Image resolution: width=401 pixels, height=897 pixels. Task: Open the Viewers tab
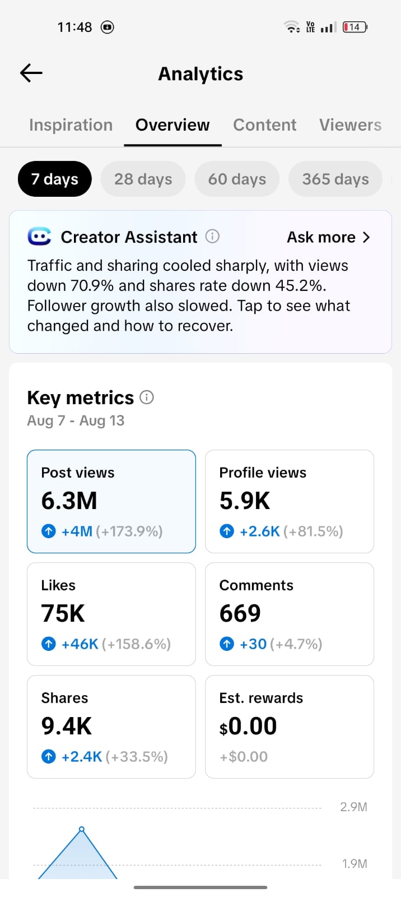click(x=351, y=124)
